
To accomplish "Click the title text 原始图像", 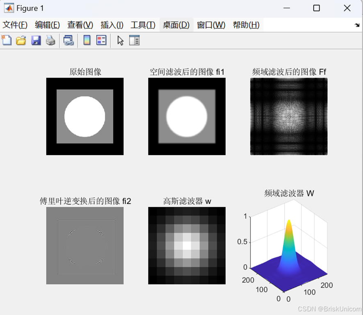I will point(85,72).
